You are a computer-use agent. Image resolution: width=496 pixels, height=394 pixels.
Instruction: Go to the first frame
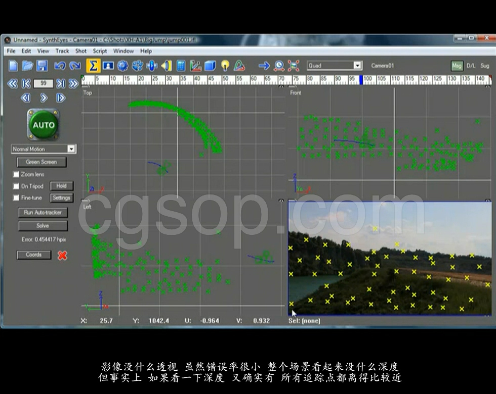(26, 84)
